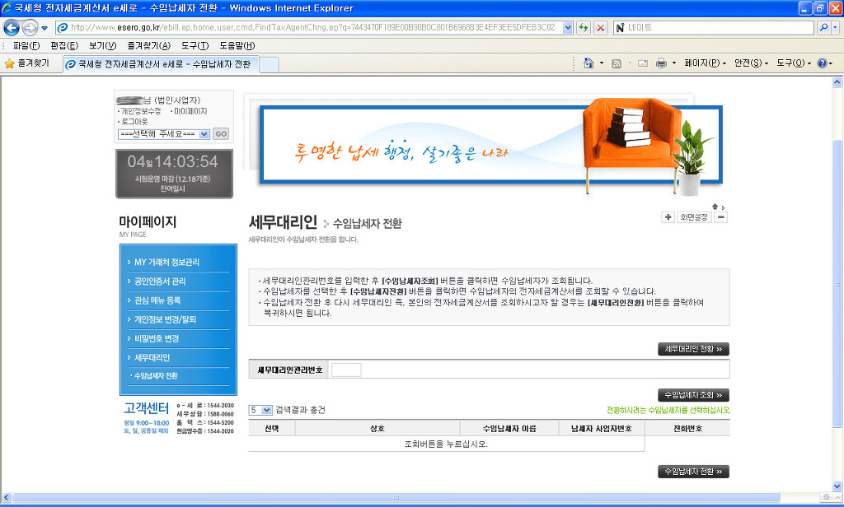Click the Refresh page icon
The height and width of the screenshot is (507, 844).
coord(584,27)
